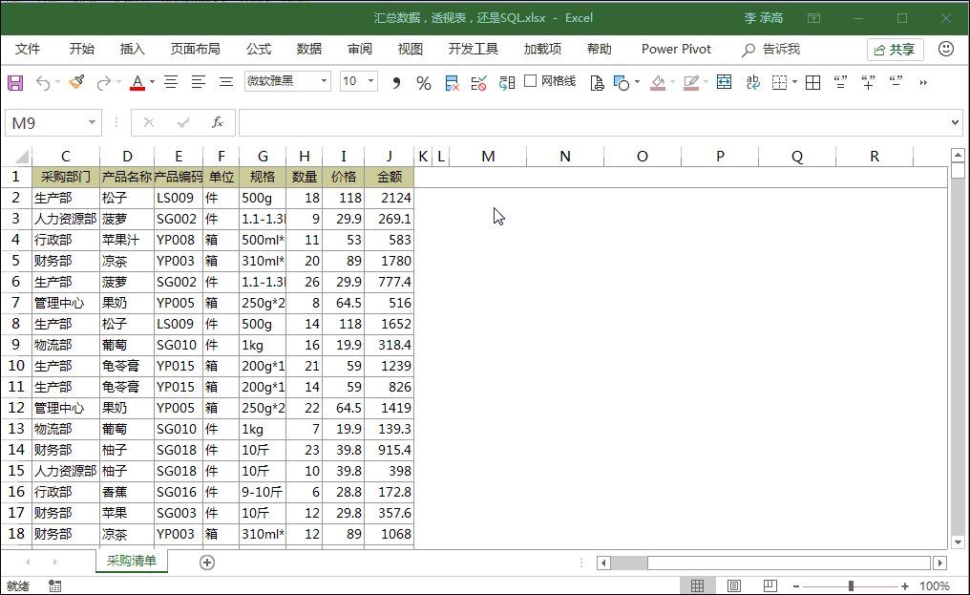Switch to Normal view in status bar
Viewport: 970px width, 595px height.
[x=697, y=585]
